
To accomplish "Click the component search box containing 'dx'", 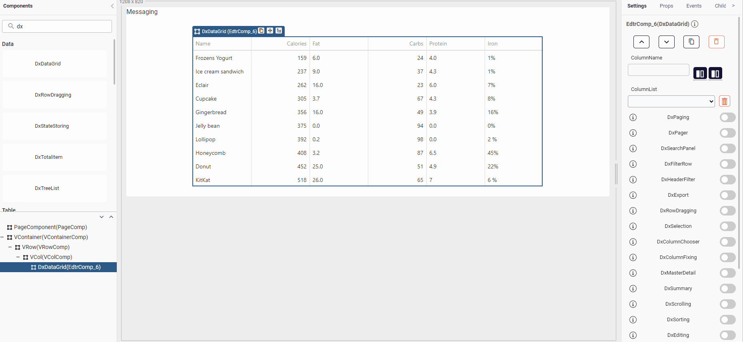I will 57,26.
